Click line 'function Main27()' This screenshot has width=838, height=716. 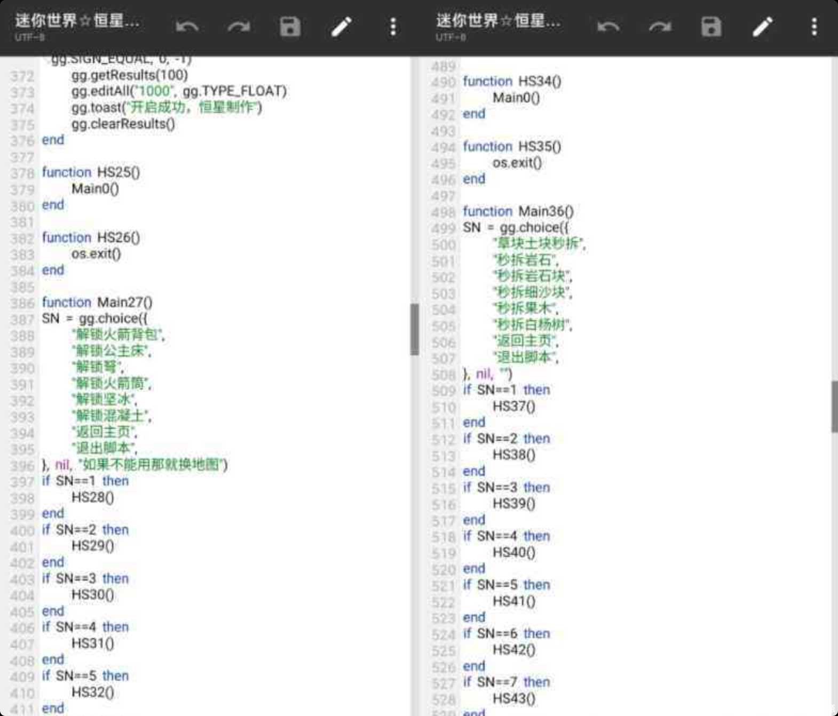[x=97, y=303]
